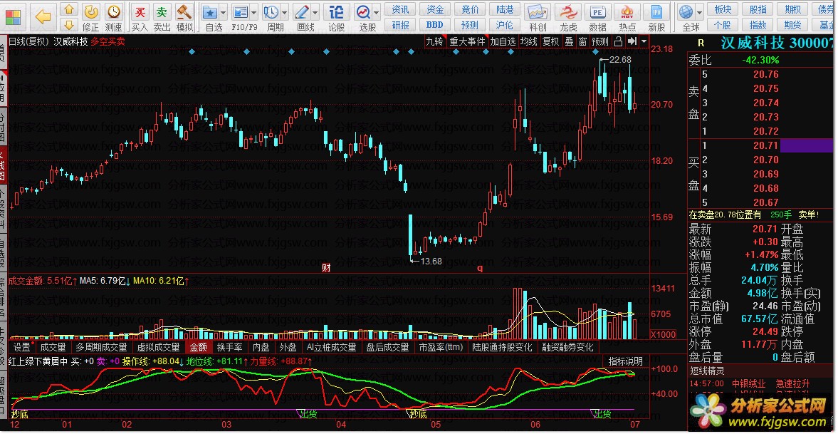
Task: Click the yellow up arrow button
Action: coord(68,10)
